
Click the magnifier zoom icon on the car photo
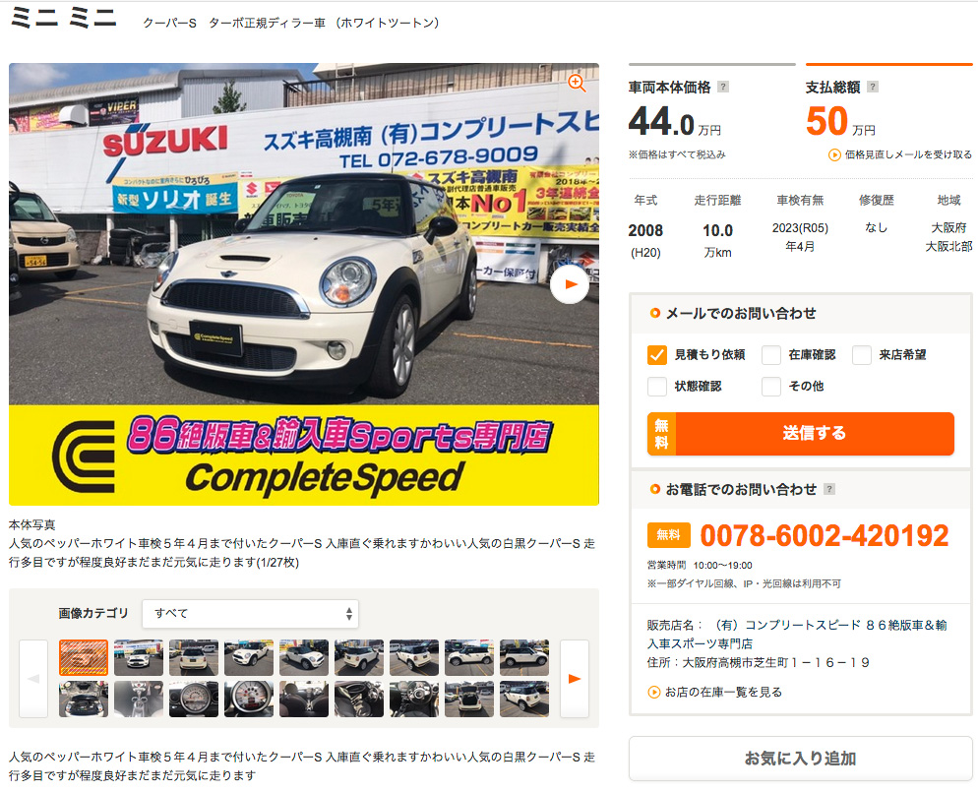tap(577, 84)
